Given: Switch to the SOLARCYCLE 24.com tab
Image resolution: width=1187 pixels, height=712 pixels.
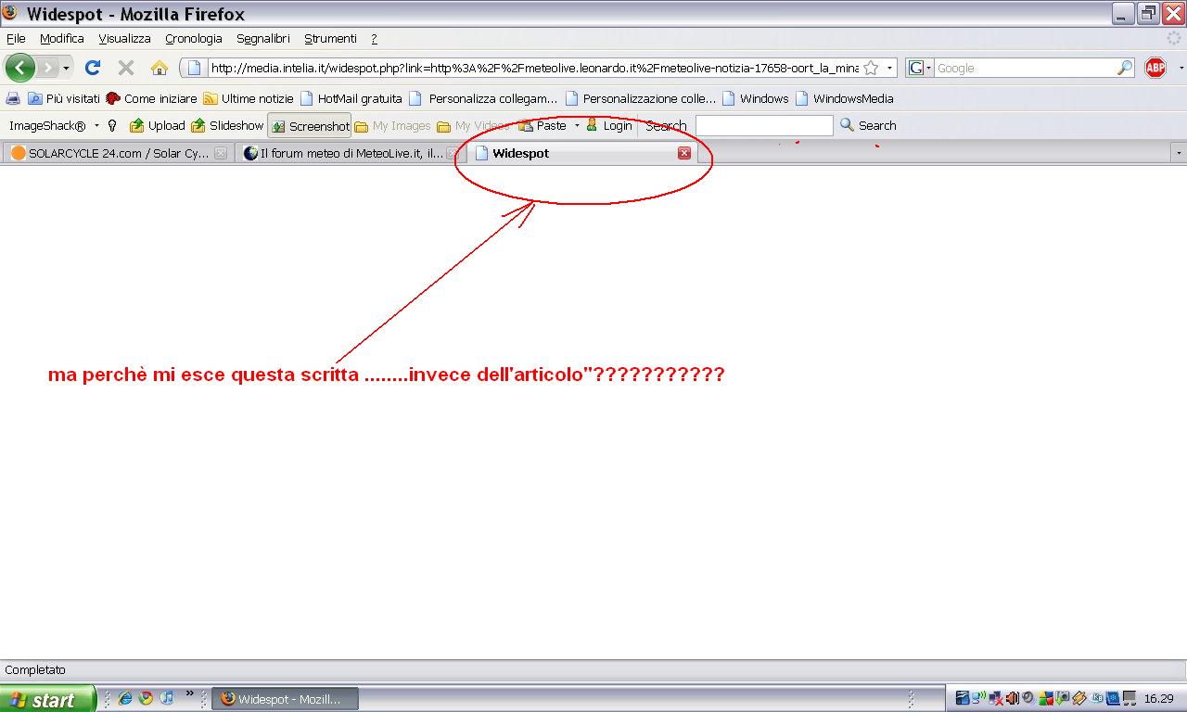Looking at the screenshot, I should (x=111, y=153).
